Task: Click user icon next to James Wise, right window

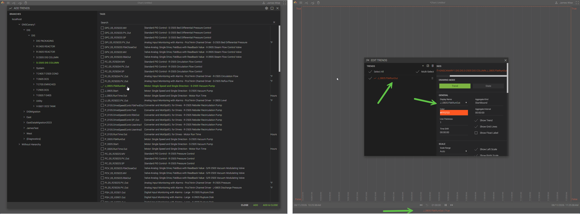Action: pyautogui.click(x=556, y=3)
